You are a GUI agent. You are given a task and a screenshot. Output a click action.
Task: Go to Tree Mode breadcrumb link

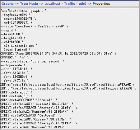29,4
